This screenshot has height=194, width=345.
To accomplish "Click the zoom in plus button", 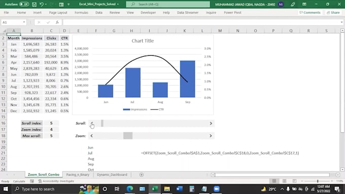I will [x=332, y=181].
